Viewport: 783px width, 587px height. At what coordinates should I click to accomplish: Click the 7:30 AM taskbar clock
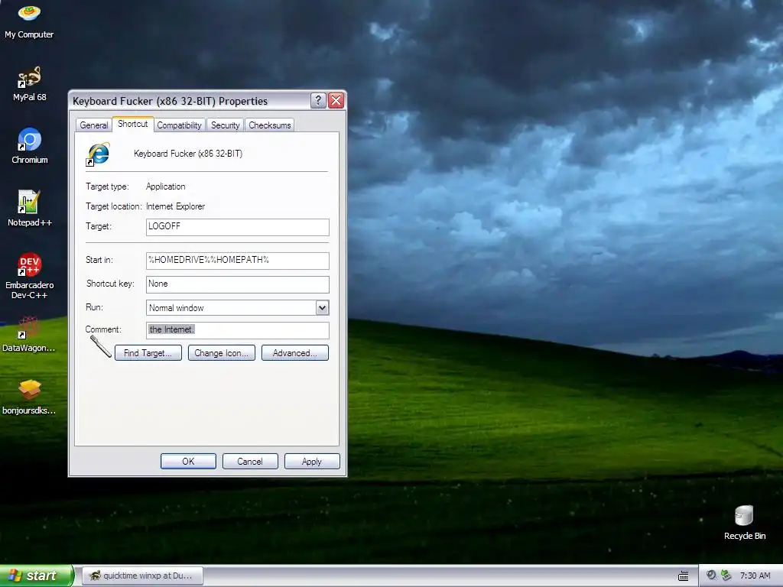pyautogui.click(x=755, y=576)
